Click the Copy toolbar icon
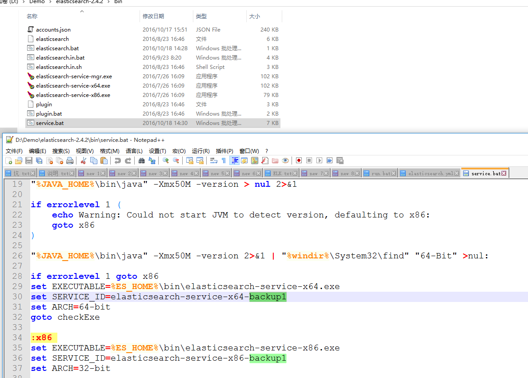528x378 pixels. 94,161
